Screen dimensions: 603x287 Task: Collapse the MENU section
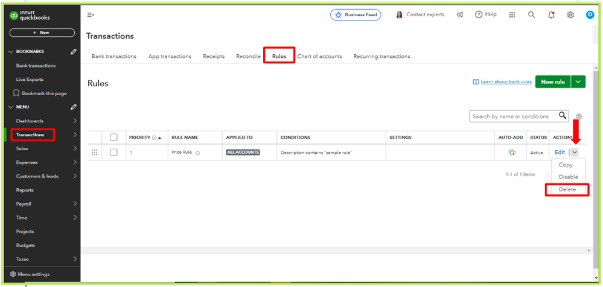10,107
